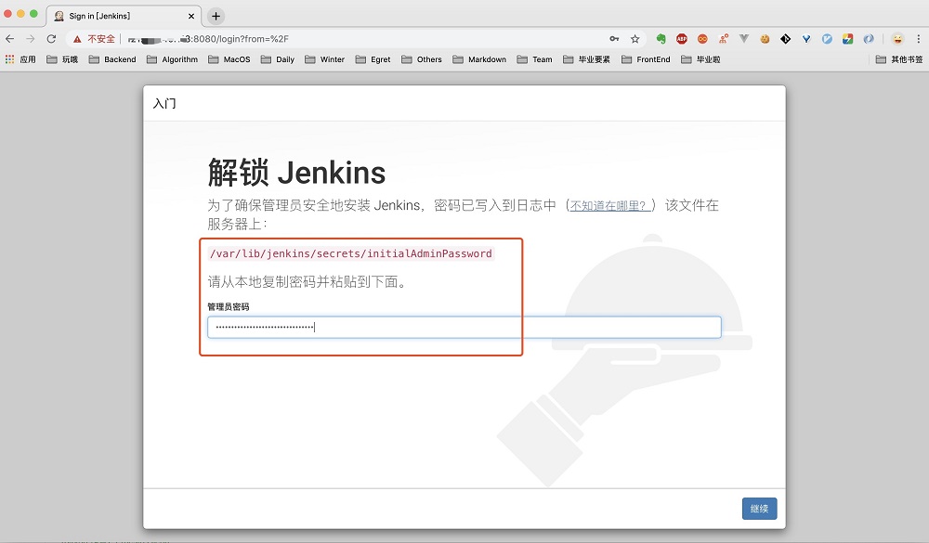Screen dimensions: 929x543
Task: Click the orange infinity extension icon
Action: click(702, 39)
